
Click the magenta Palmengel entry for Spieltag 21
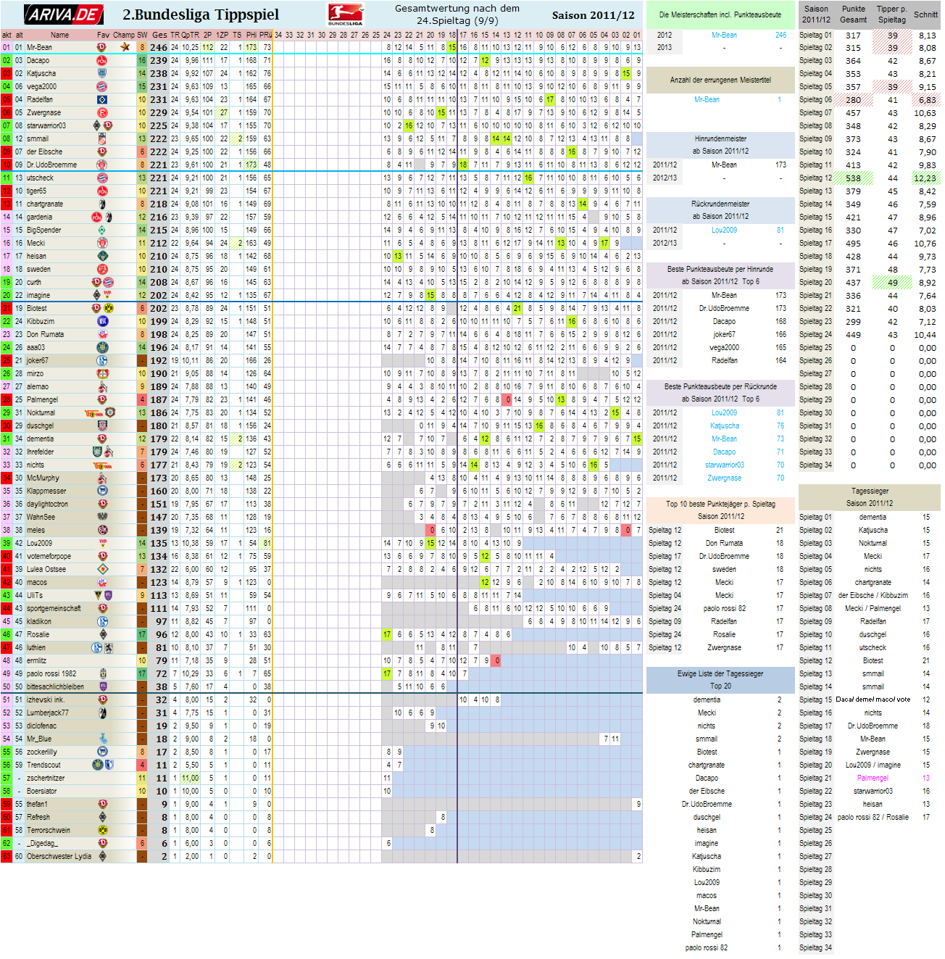point(873,778)
